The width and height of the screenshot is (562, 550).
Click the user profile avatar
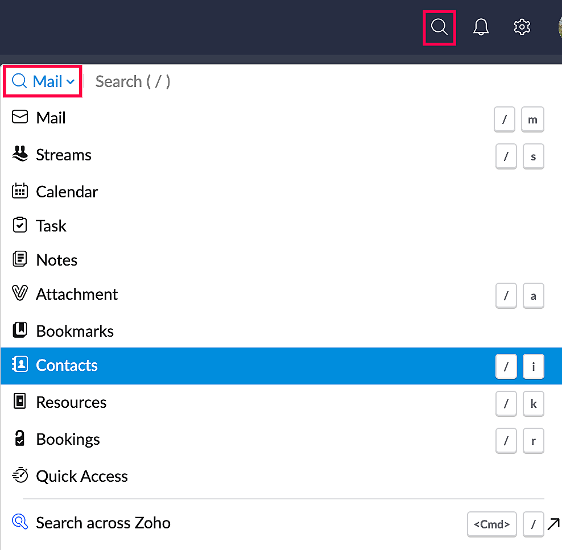(x=559, y=27)
